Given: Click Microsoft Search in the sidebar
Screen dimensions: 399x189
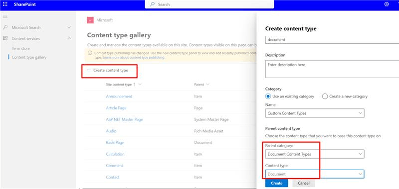Looking at the screenshot, I should coord(26,27).
